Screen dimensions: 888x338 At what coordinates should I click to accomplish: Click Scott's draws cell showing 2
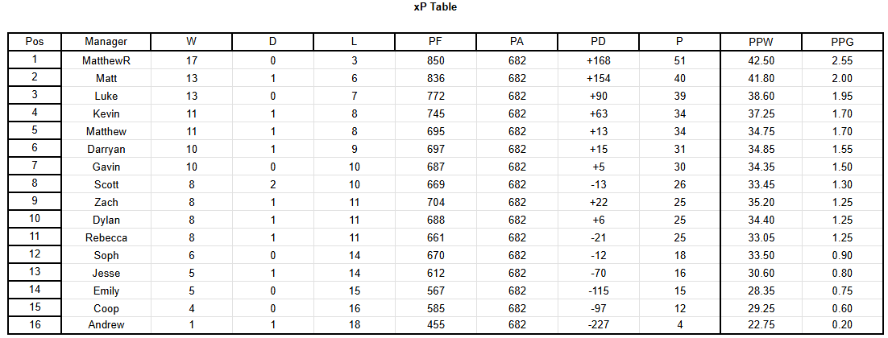coord(273,184)
